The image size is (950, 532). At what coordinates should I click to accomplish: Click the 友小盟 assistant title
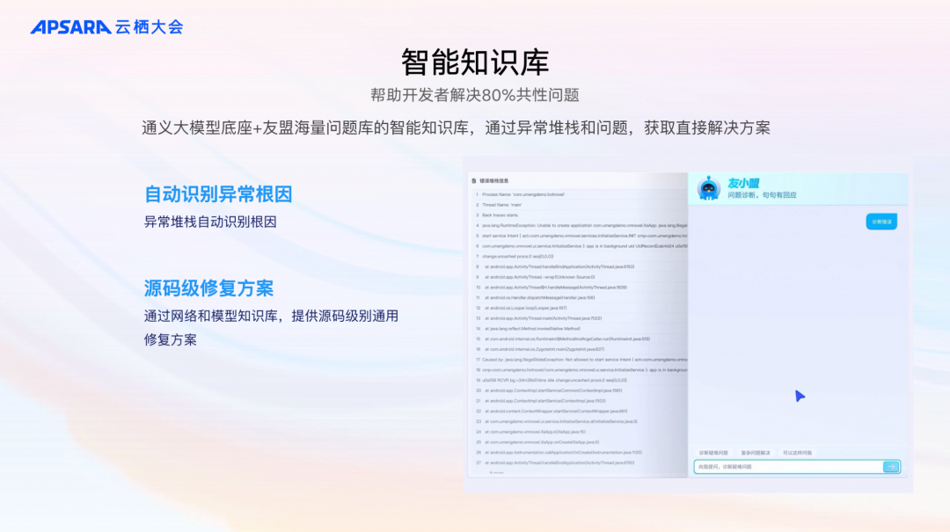coord(743,183)
